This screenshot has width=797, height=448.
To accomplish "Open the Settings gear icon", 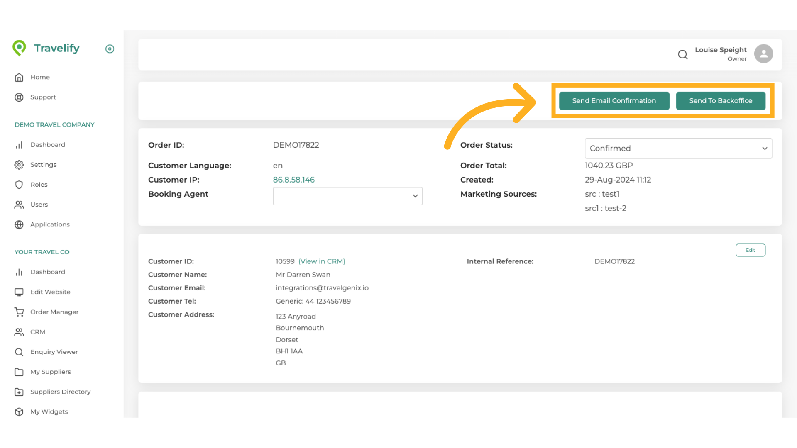I will point(19,165).
